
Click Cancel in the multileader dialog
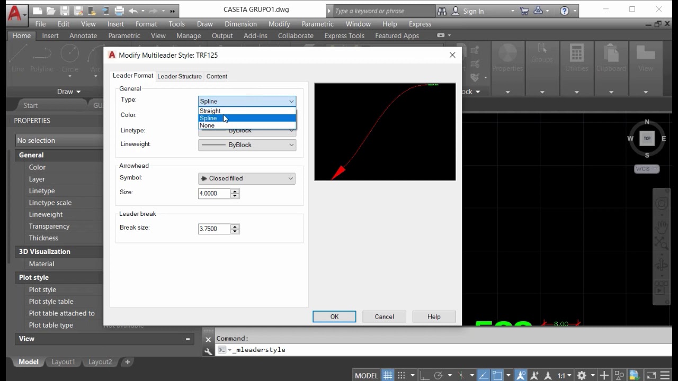click(384, 316)
